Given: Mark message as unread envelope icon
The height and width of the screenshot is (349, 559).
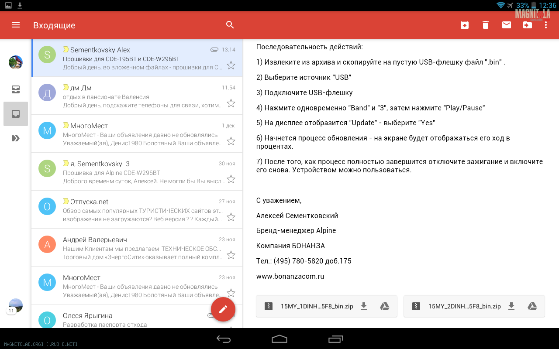Looking at the screenshot, I should (507, 25).
